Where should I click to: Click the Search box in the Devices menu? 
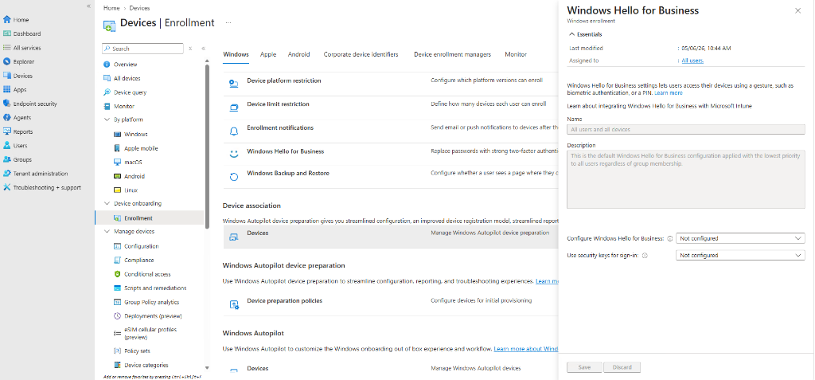[x=143, y=49]
